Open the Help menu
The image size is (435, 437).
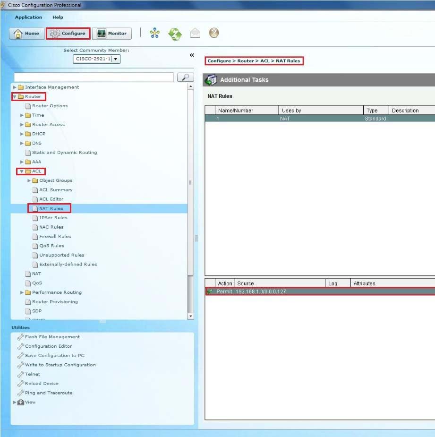(58, 17)
